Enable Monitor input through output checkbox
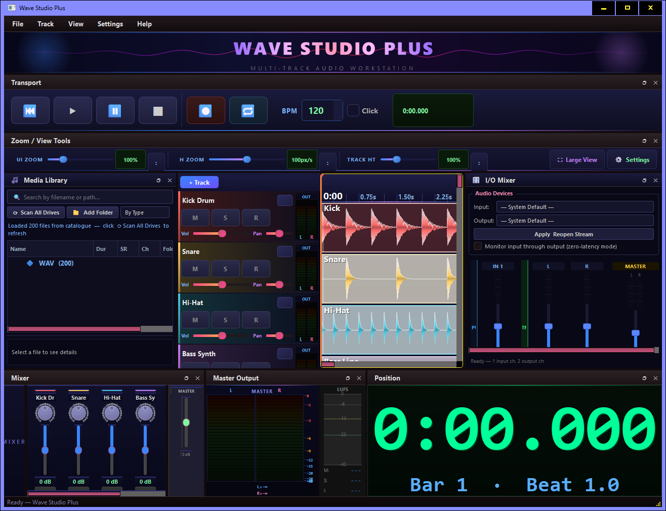 point(478,246)
